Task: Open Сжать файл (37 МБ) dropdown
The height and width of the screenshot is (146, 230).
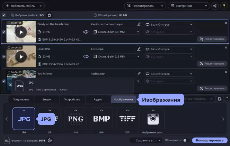Action: 116,32
